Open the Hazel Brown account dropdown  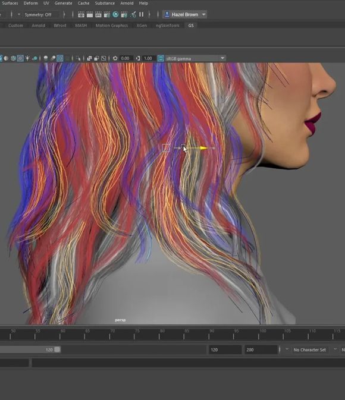click(204, 14)
